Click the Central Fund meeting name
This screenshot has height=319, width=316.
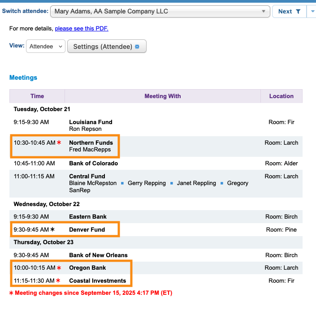tap(87, 177)
